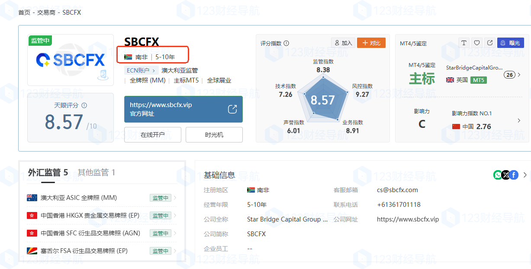The height and width of the screenshot is (269, 531).
Task: Click the green 监管中 badge on logo
Action: [41, 41]
